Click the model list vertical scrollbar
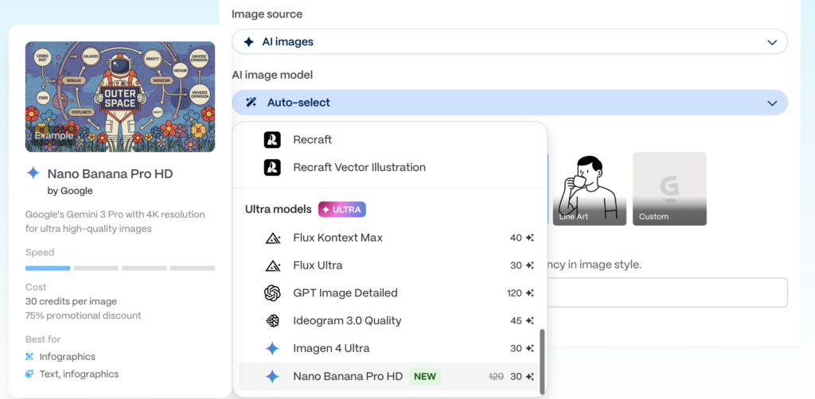 pyautogui.click(x=543, y=362)
